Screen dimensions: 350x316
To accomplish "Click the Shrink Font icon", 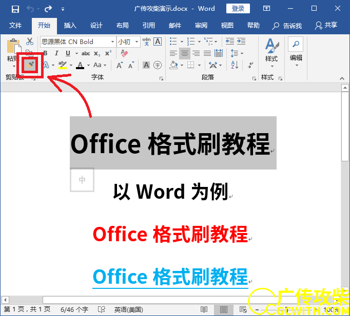I will [x=131, y=65].
